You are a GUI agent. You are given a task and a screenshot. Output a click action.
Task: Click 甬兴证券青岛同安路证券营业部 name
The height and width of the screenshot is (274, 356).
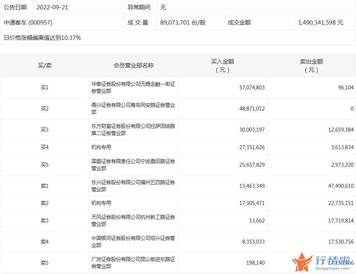[x=133, y=109]
